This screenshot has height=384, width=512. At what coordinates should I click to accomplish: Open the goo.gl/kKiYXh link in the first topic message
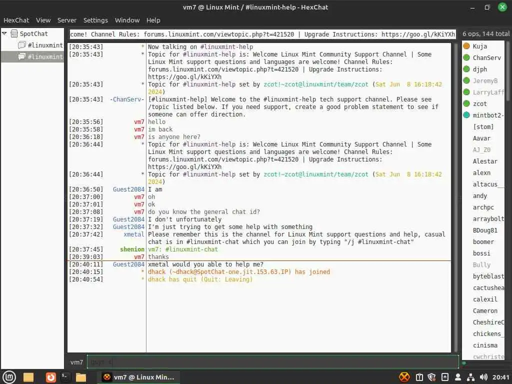click(185, 76)
